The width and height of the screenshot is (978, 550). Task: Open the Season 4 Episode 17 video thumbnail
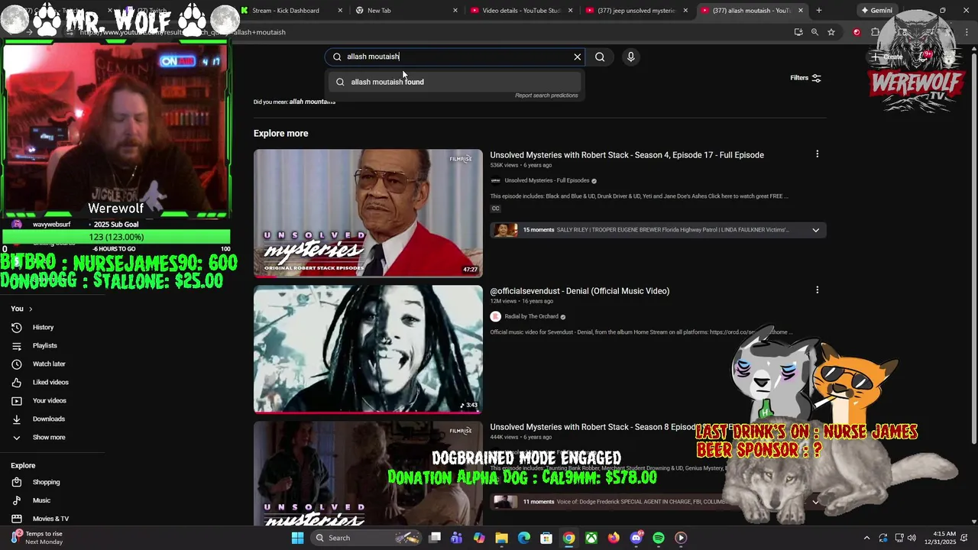click(368, 213)
